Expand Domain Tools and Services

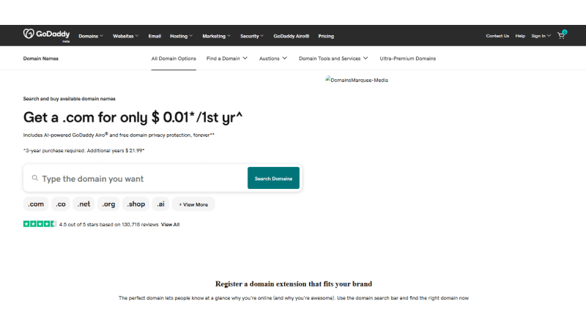click(333, 58)
